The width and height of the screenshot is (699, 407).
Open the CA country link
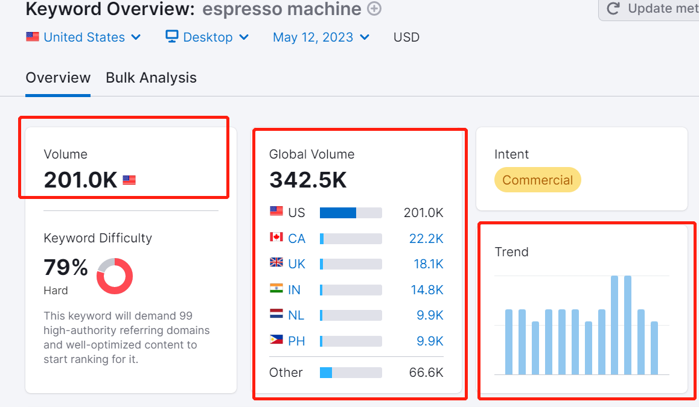pos(296,239)
